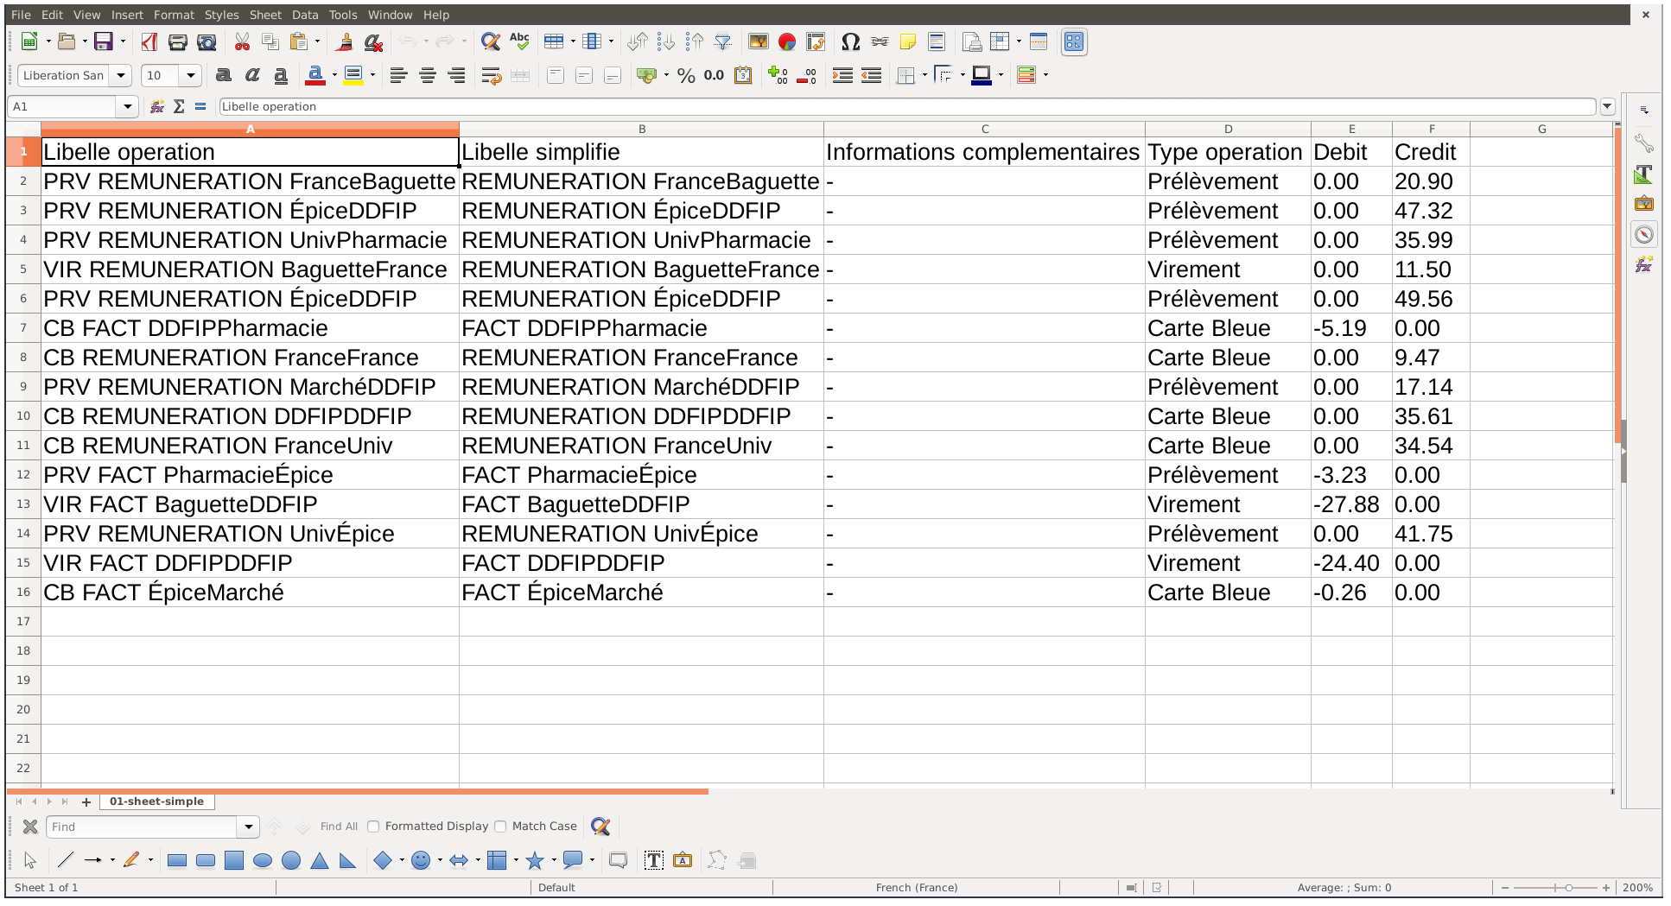1671x906 pixels.
Task: Expand the Liberation Sans font list
Action: pyautogui.click(x=122, y=76)
